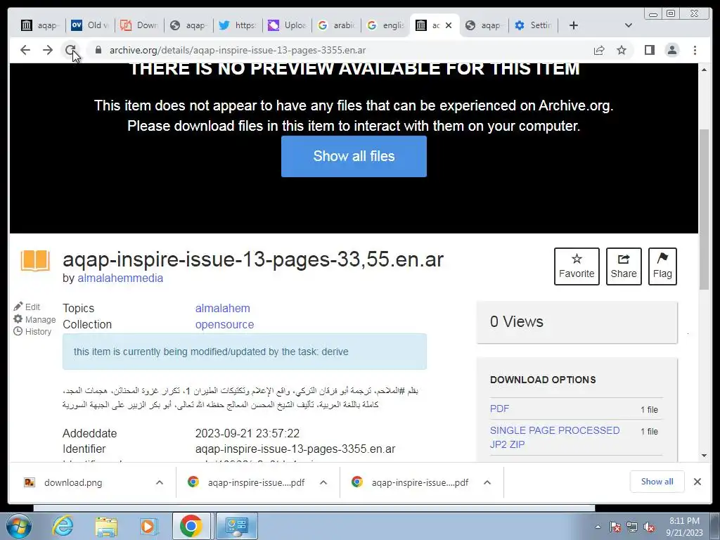Image resolution: width=720 pixels, height=540 pixels.
Task: Open the almalahemmedia uploader link
Action: [120, 278]
